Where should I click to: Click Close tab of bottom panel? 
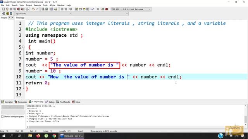[76, 102]
